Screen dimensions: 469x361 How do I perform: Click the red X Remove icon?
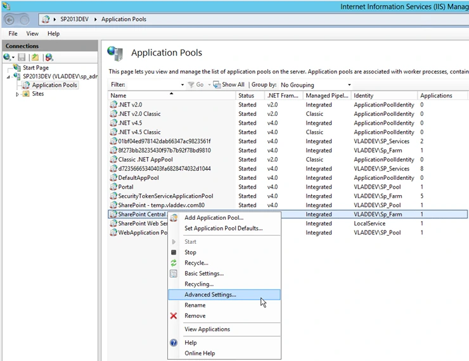click(174, 315)
